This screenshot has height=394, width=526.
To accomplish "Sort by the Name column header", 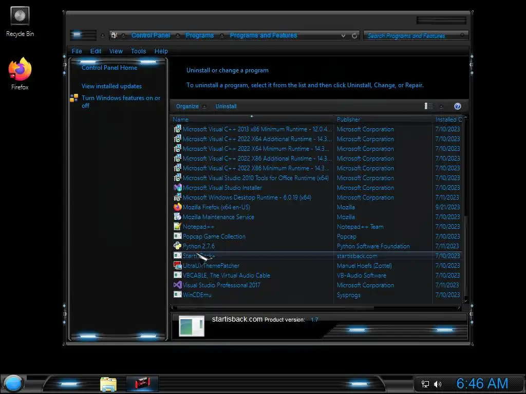I will [x=252, y=119].
